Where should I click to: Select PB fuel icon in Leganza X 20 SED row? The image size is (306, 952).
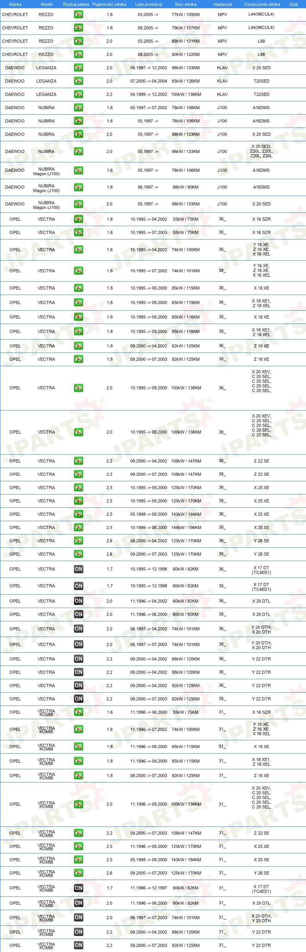(x=79, y=68)
